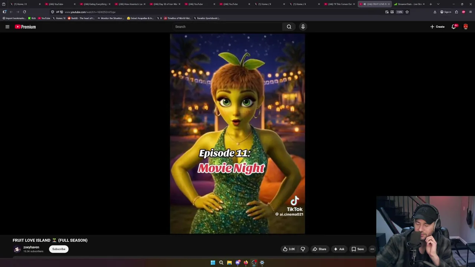Click the Firefox Sign in button
This screenshot has height=267, width=475.
(x=446, y=12)
